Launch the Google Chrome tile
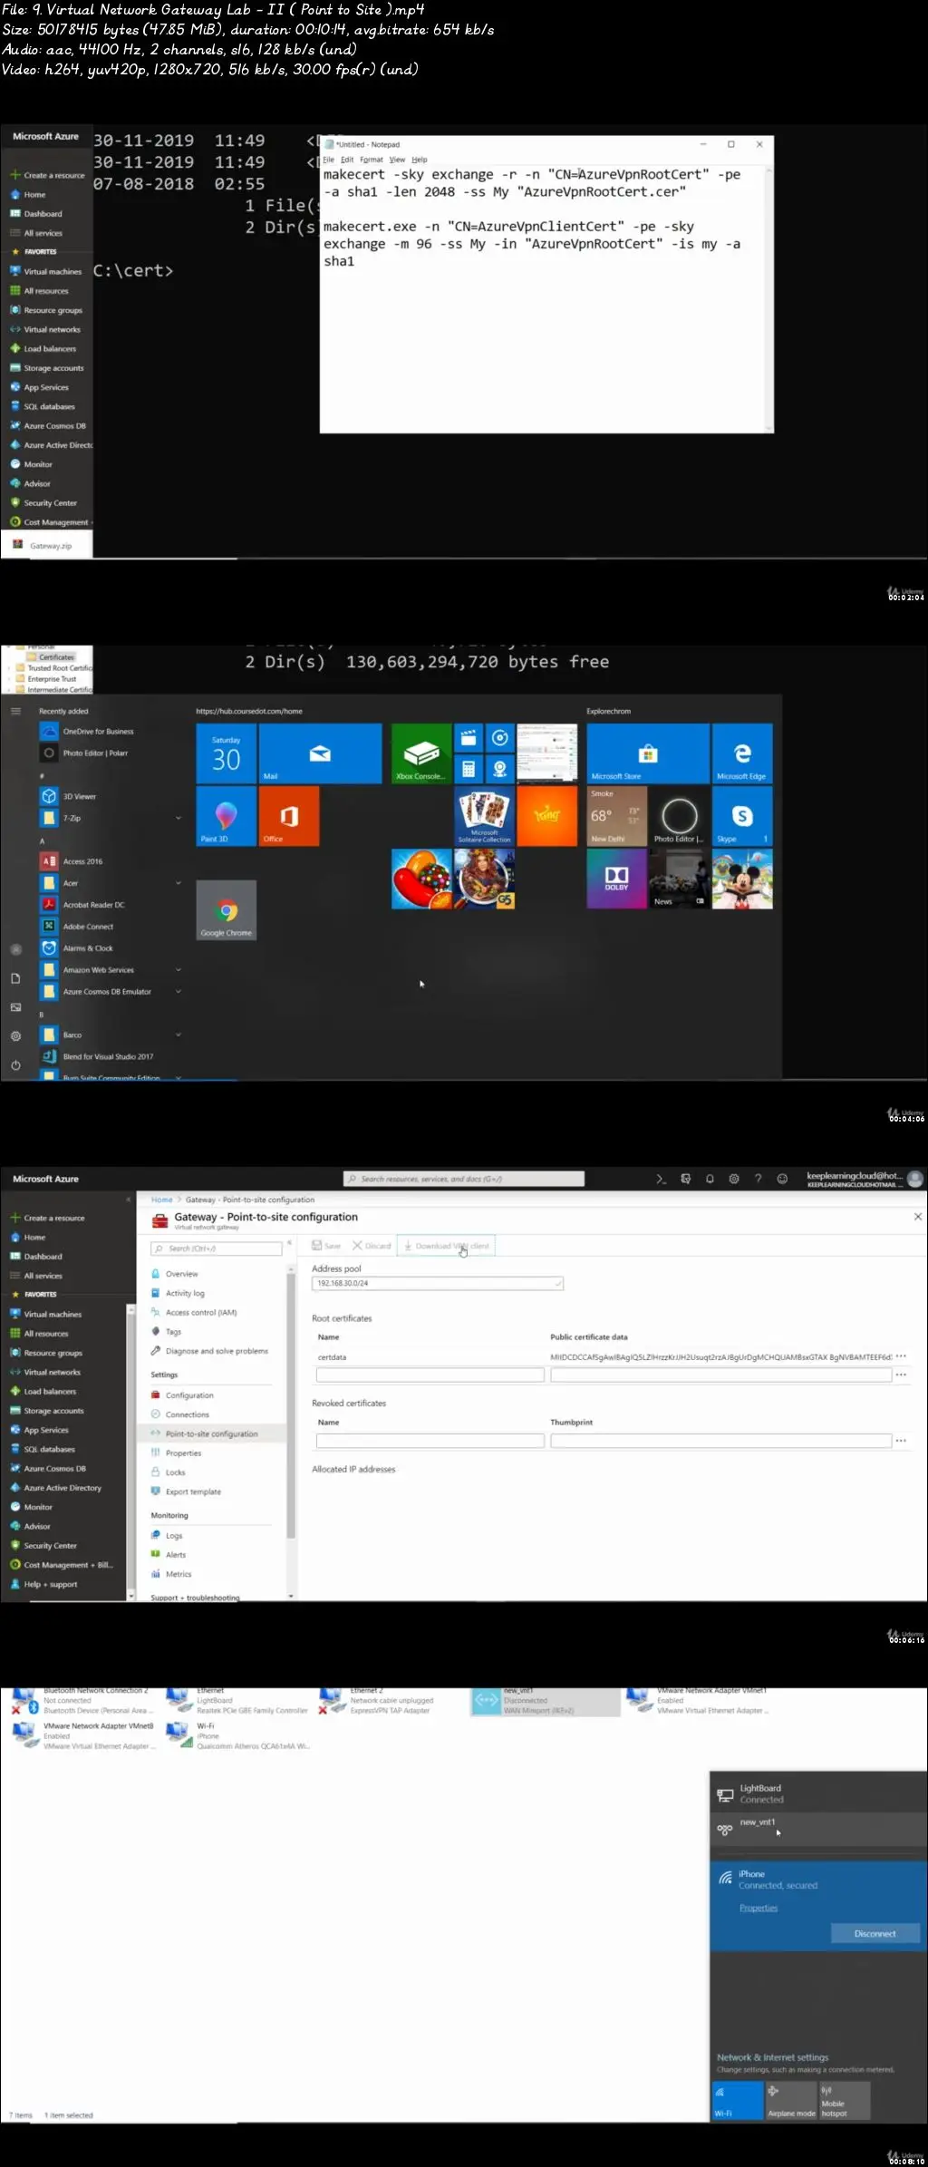The height and width of the screenshot is (2167, 928). tap(227, 909)
